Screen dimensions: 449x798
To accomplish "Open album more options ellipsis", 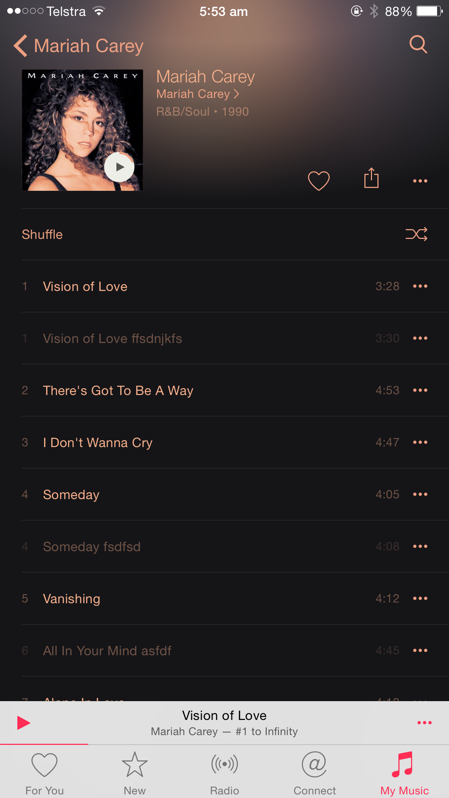I will (420, 181).
